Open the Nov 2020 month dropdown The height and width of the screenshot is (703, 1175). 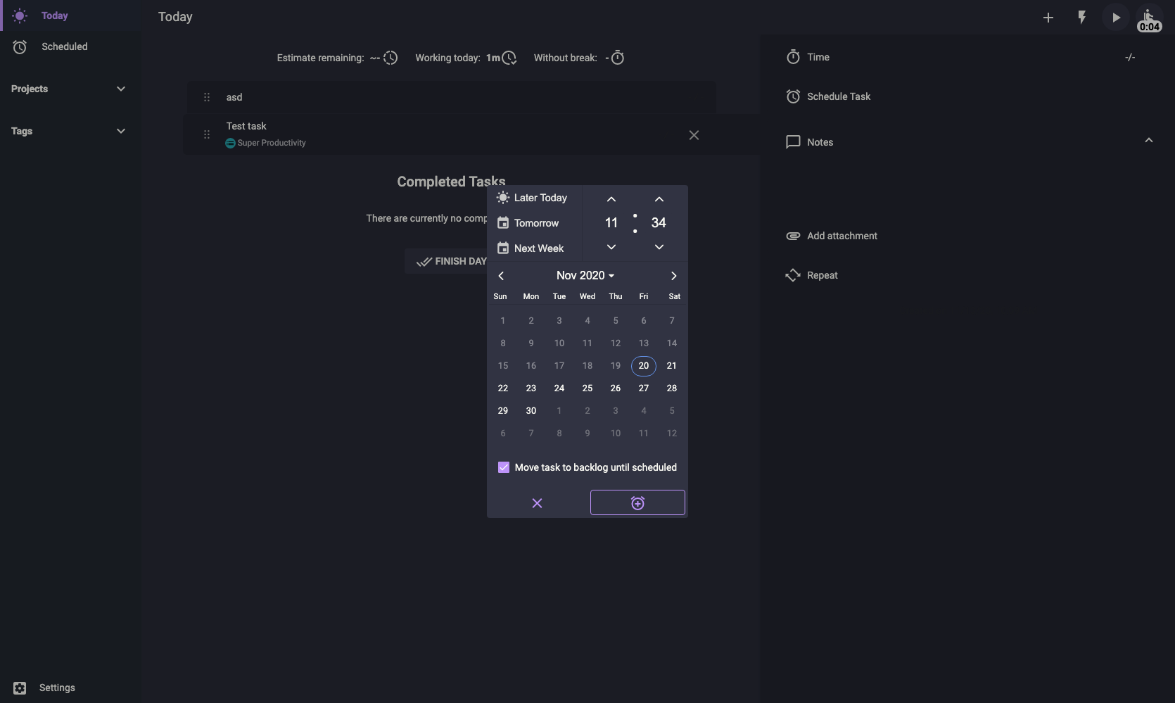click(x=585, y=275)
